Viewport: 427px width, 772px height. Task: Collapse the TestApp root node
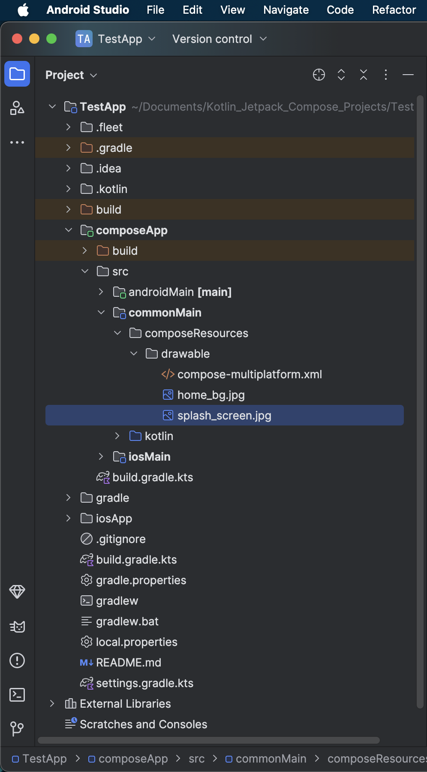52,106
